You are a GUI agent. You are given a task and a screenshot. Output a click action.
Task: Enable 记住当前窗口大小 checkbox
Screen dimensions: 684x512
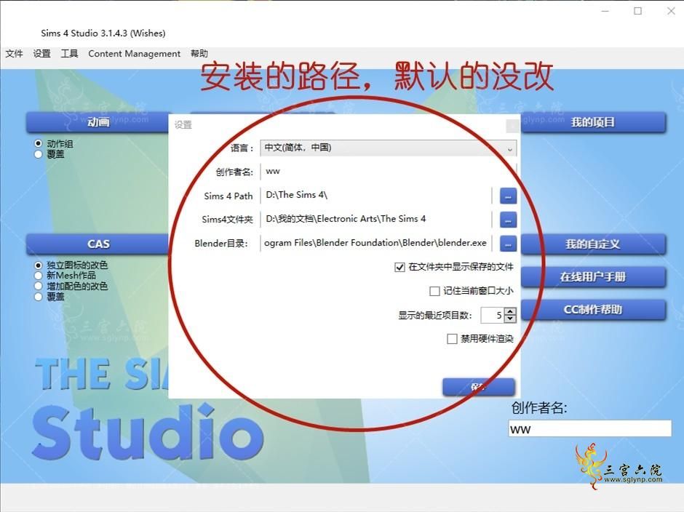click(434, 291)
